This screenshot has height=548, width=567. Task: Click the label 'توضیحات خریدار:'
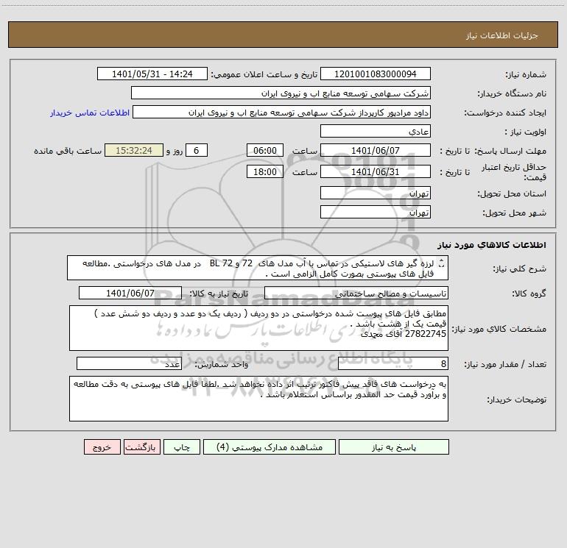[517, 399]
